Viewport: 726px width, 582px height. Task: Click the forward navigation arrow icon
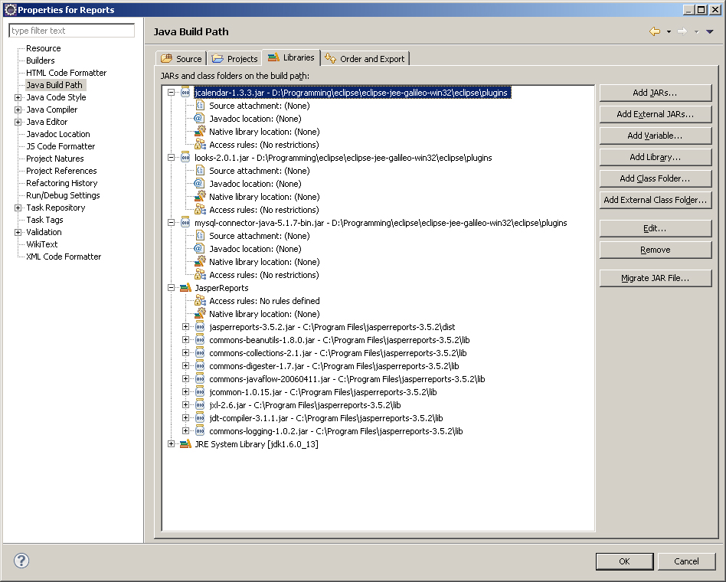coord(682,31)
